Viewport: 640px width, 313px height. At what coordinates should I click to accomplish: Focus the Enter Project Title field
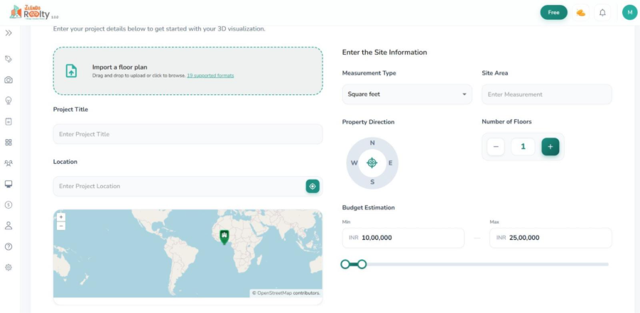[188, 134]
